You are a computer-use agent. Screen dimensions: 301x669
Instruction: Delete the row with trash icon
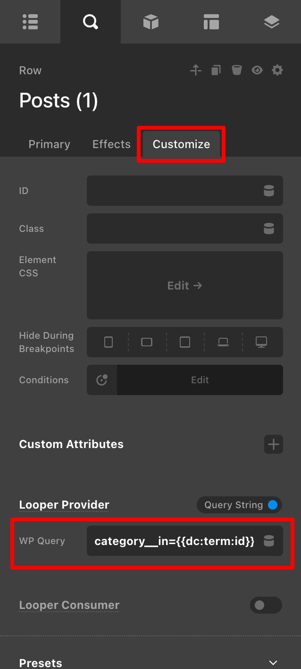tap(236, 70)
